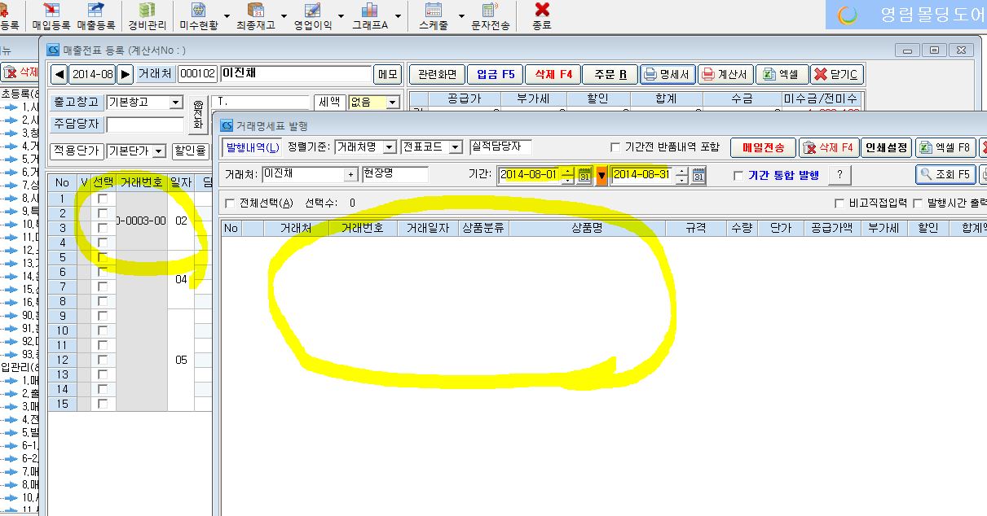Image resolution: width=987 pixels, height=516 pixels.
Task: Click the red X 종료 exit icon
Action: click(x=542, y=15)
